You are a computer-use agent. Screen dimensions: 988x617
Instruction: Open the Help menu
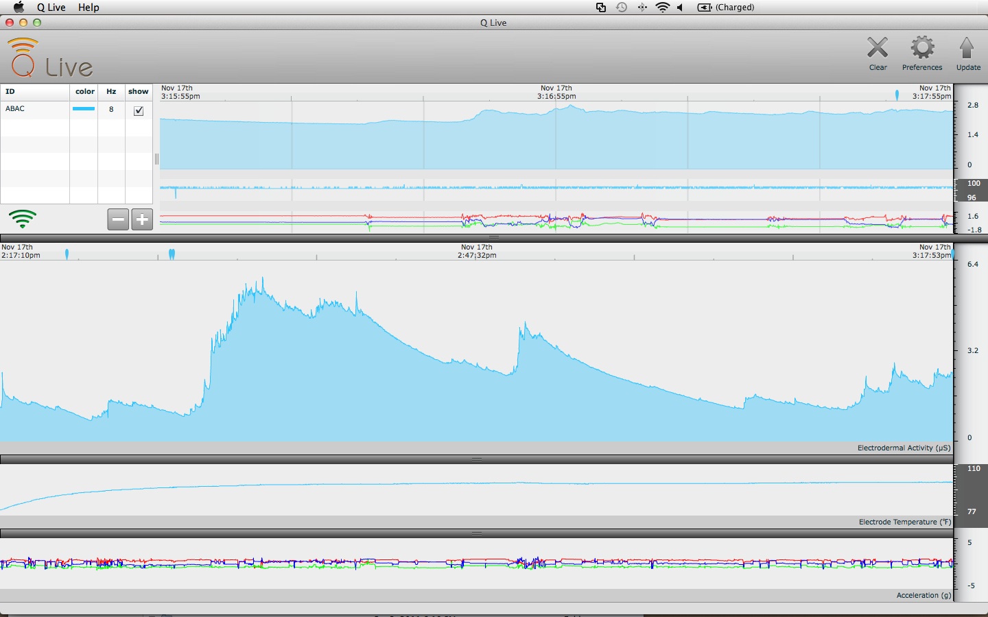[x=89, y=8]
